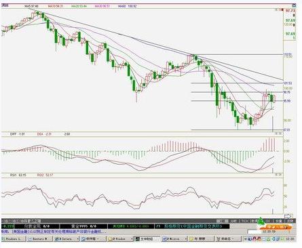Screen dimensions: 302x248
Task: Click the 97.73 latest price box
Action: click(290, 11)
